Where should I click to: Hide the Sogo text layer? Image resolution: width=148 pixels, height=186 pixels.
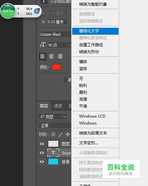tap(42, 153)
